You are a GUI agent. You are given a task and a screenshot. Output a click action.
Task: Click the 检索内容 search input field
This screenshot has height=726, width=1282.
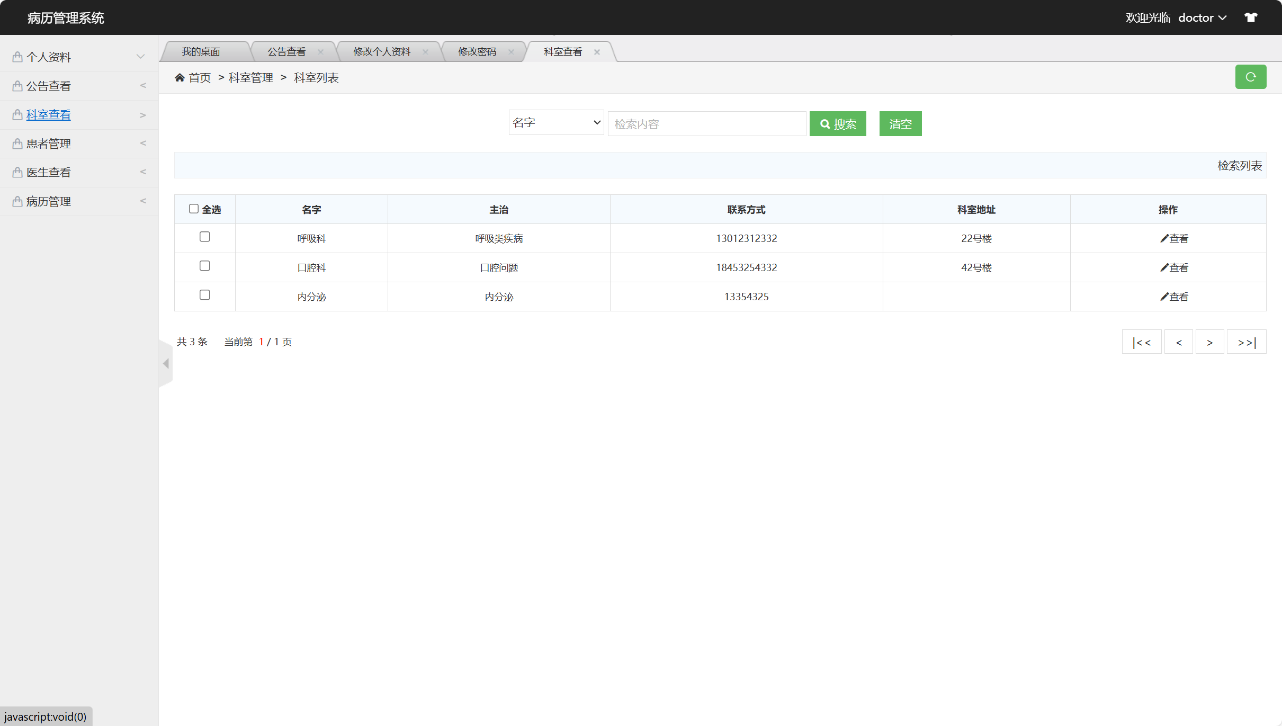point(707,124)
